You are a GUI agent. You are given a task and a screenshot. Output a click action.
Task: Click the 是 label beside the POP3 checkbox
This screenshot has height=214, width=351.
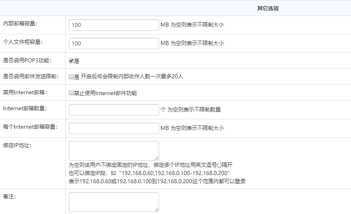click(77, 61)
